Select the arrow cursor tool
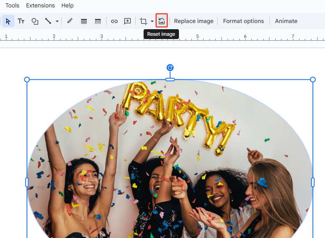This screenshot has width=325, height=238. click(x=8, y=21)
